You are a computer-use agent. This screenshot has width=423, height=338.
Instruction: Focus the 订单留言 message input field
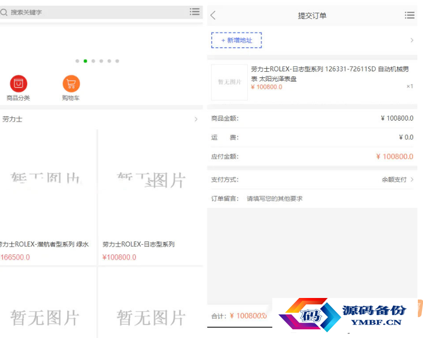pos(330,198)
